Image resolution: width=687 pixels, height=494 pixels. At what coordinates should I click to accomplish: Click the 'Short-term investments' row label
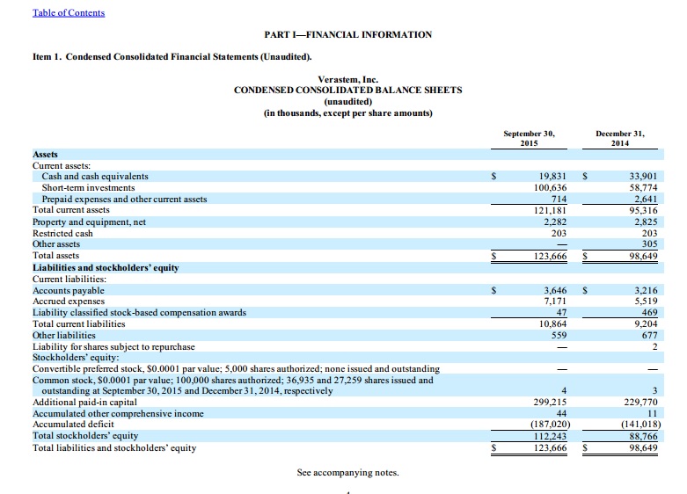pyautogui.click(x=89, y=187)
